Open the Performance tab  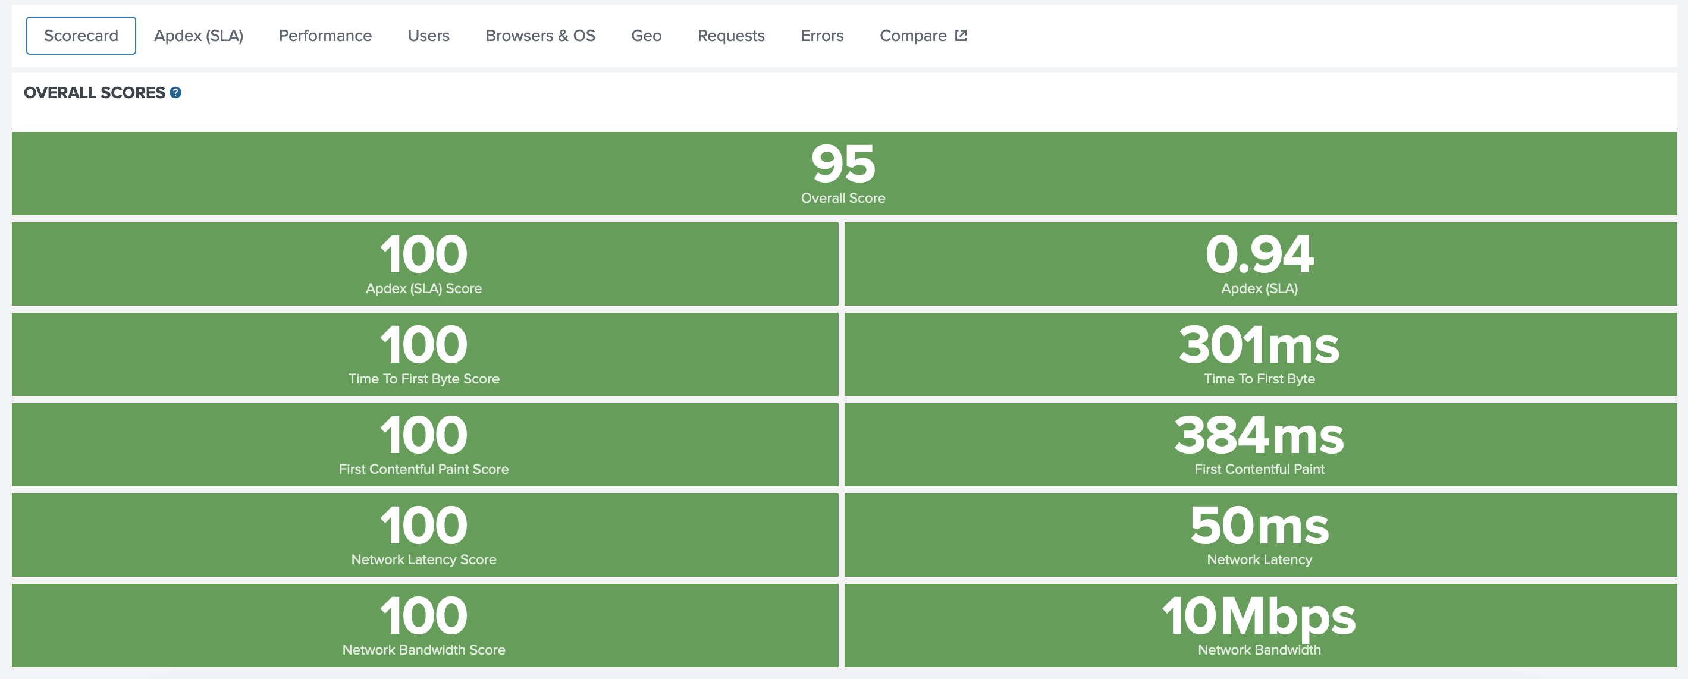(325, 35)
